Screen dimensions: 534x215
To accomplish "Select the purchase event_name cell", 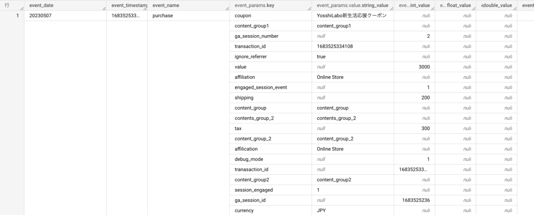I will click(x=162, y=16).
